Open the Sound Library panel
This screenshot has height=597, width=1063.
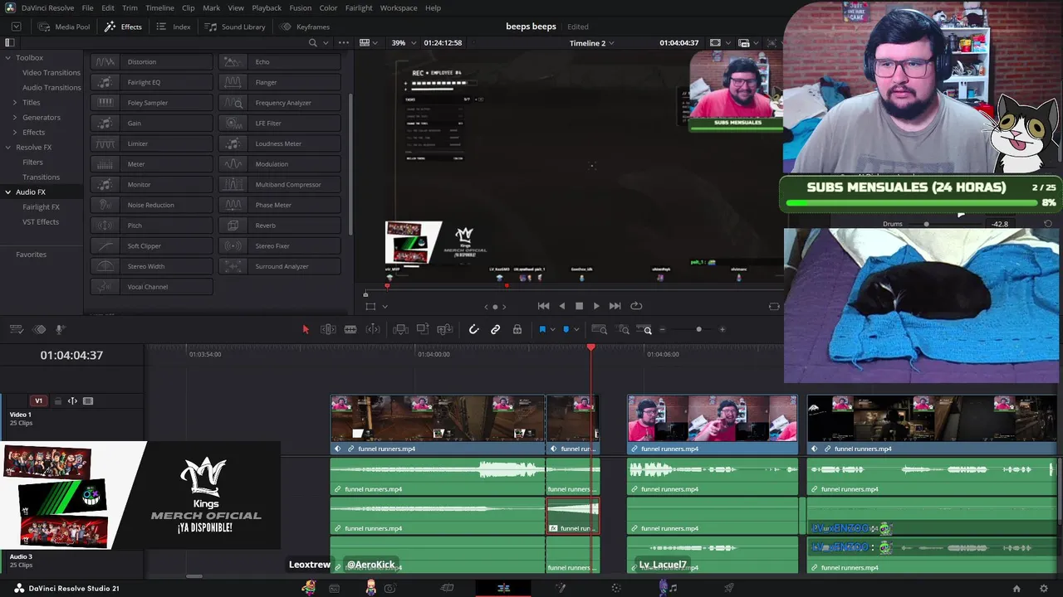pyautogui.click(x=235, y=27)
